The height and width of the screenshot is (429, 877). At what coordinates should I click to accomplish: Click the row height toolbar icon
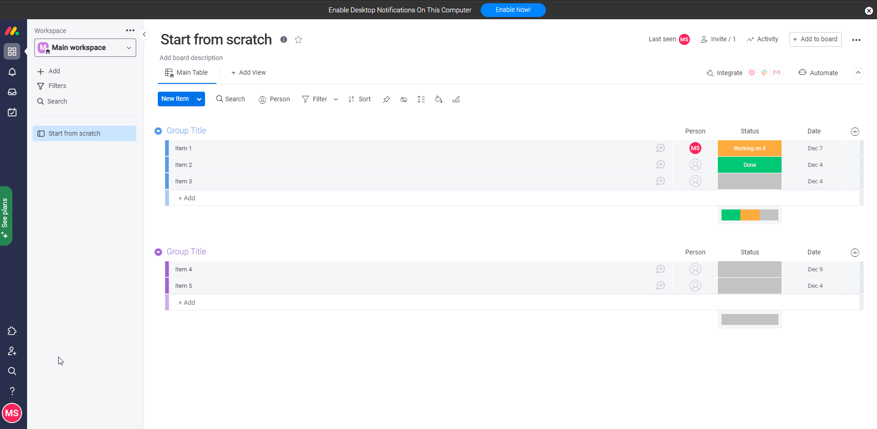421,99
